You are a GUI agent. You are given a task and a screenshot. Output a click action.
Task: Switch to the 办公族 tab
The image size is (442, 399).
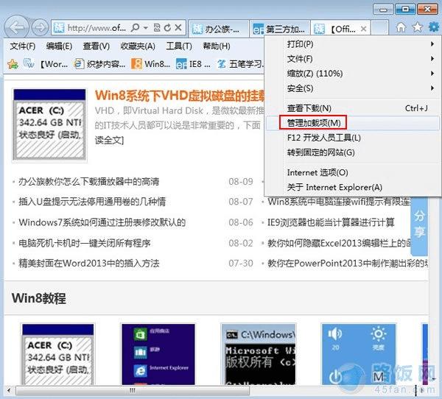(218, 29)
